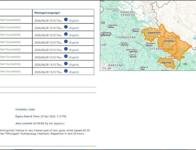Click the info icon in the sixth message row

(x=66, y=56)
